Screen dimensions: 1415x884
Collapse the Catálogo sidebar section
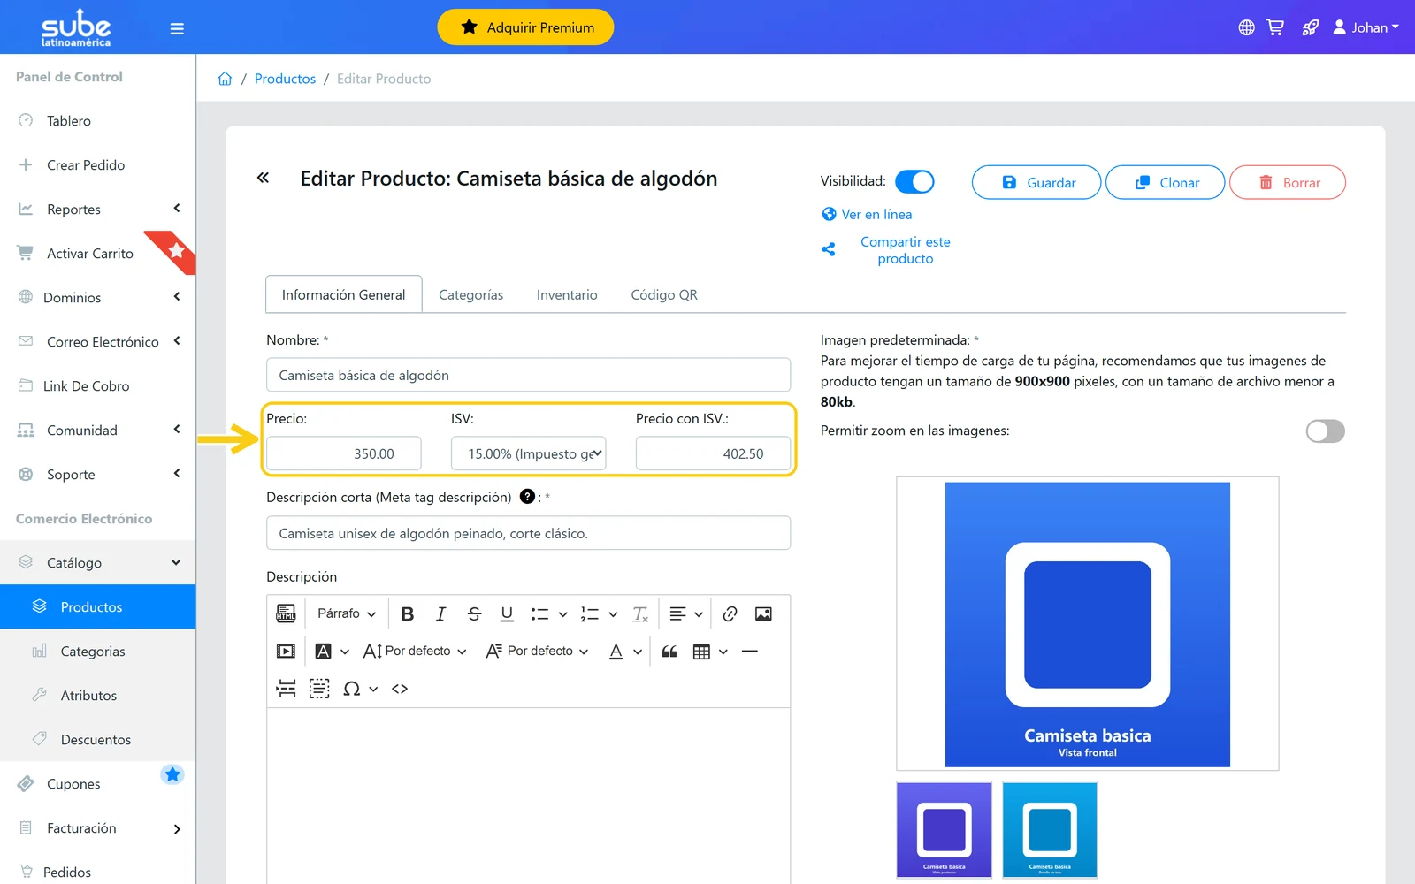(97, 563)
